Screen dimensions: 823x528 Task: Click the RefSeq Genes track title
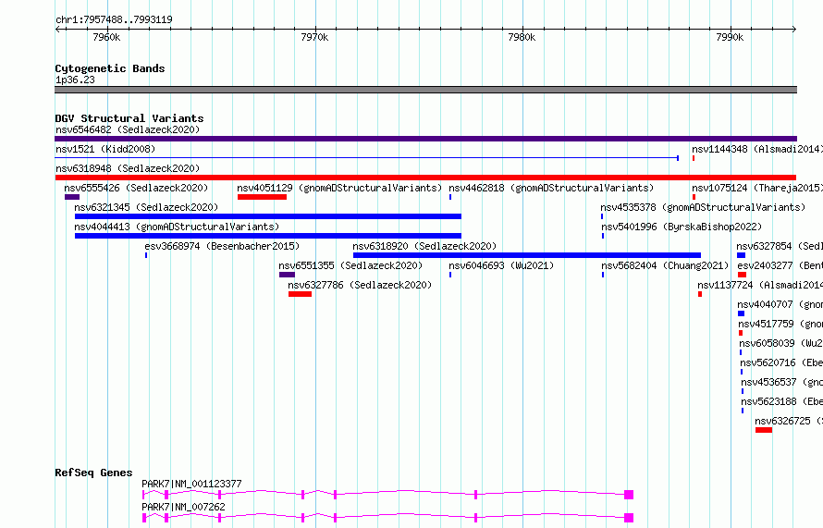pos(93,473)
